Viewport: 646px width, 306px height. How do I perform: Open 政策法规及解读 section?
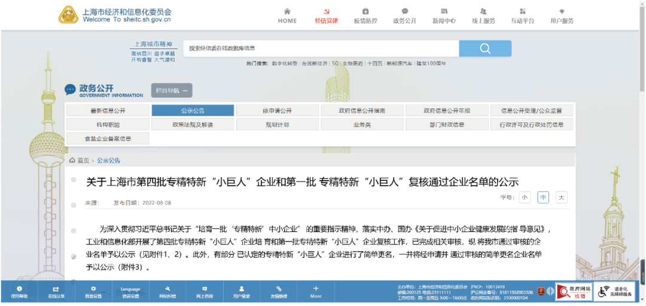tap(193, 125)
